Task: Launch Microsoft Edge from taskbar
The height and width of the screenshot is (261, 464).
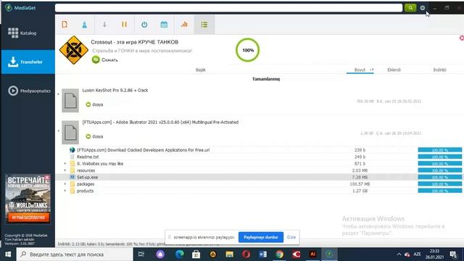Action: (x=179, y=254)
